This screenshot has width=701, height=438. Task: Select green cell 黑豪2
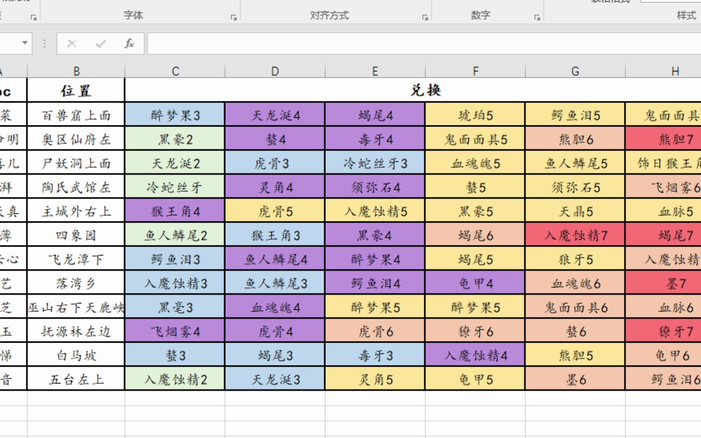tap(175, 139)
